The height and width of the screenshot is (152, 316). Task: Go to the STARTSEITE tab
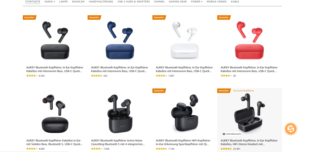(33, 2)
